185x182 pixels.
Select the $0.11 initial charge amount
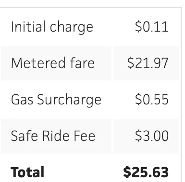coord(152,27)
